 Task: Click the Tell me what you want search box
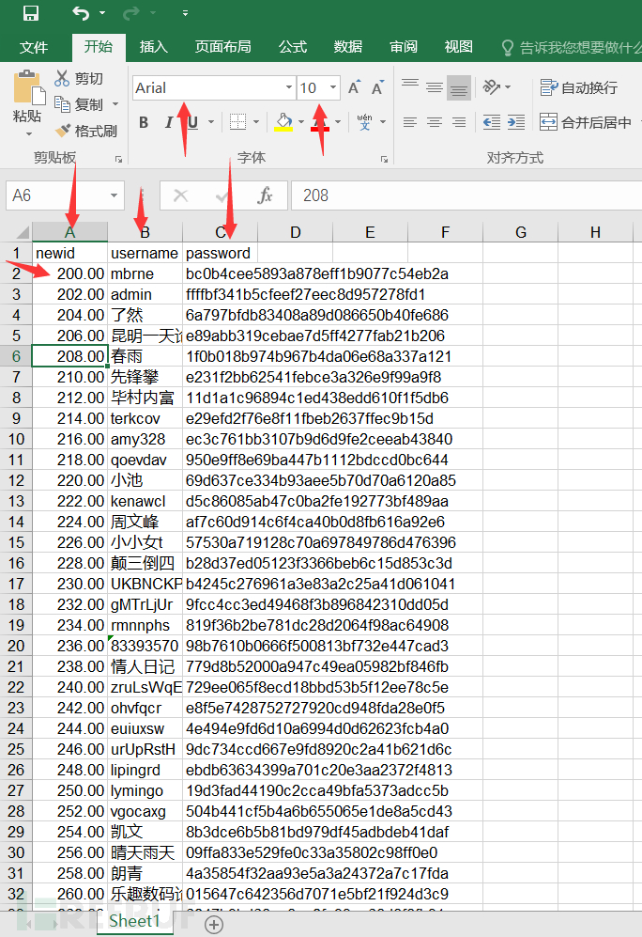[572, 47]
